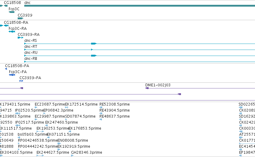Viewport: 255px width, 157px height.
Task: Open the DME1-002J03 feature label
Action: click(158, 85)
